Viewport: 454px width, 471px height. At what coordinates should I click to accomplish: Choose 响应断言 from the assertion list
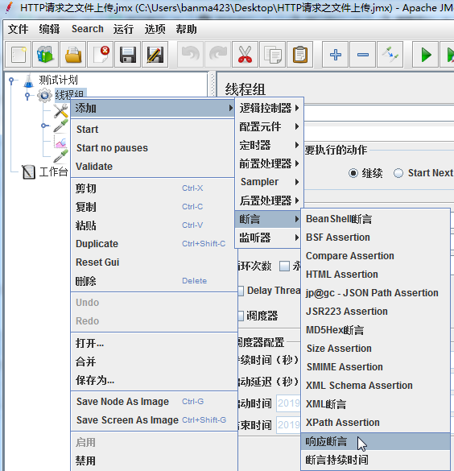pos(375,441)
